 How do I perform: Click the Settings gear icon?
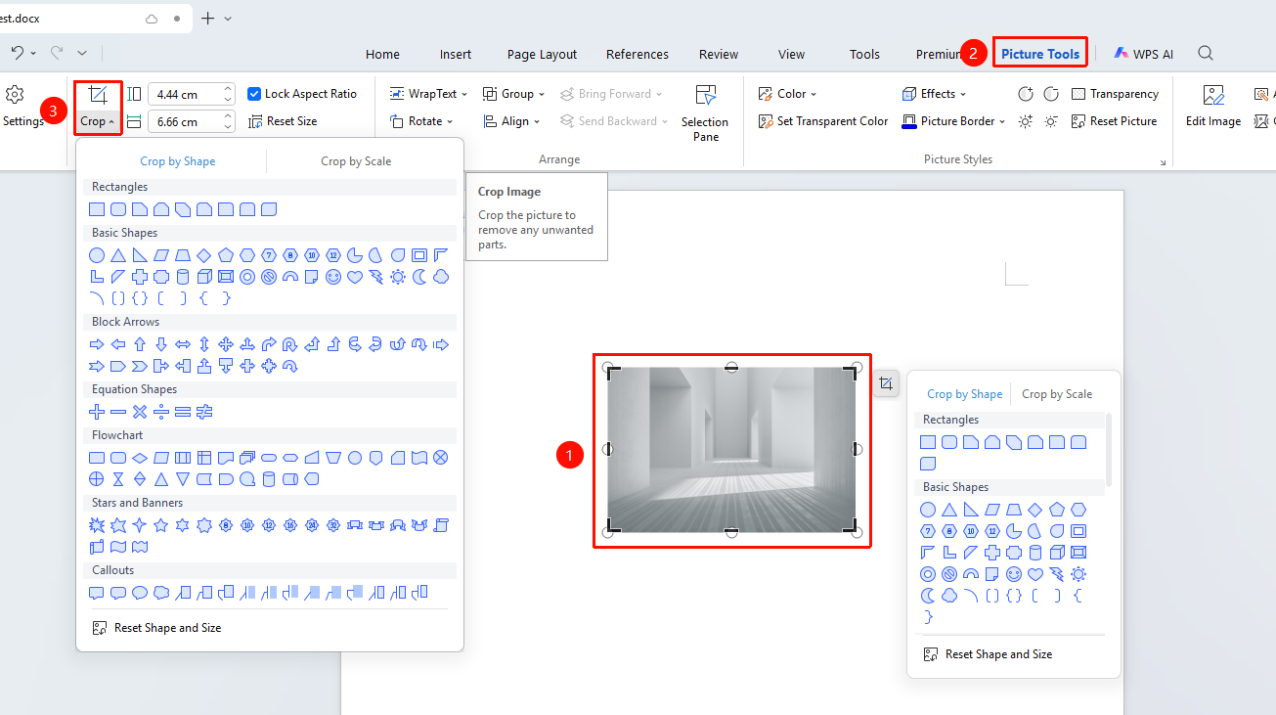coord(15,94)
